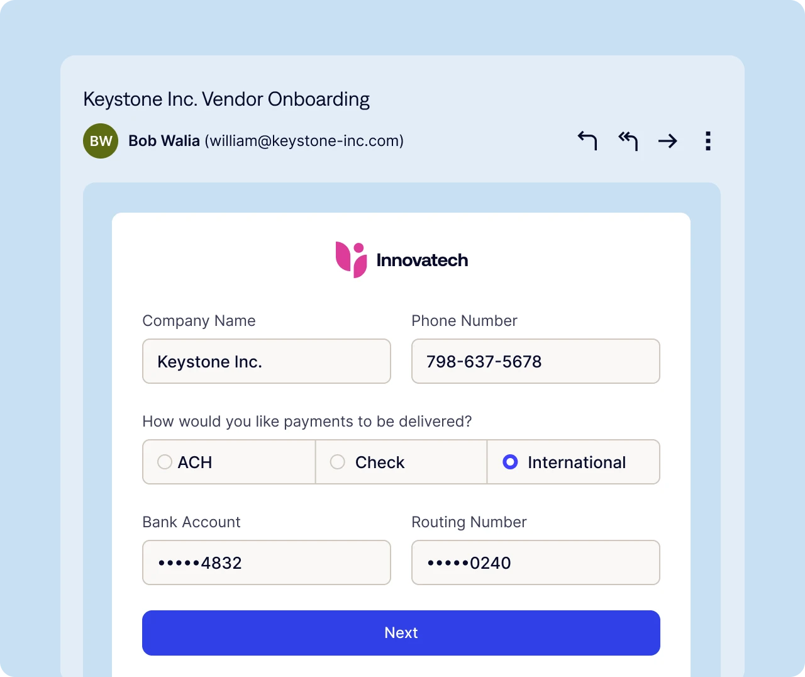The image size is (805, 677).
Task: Click the payment delivery question label
Action: [307, 422]
